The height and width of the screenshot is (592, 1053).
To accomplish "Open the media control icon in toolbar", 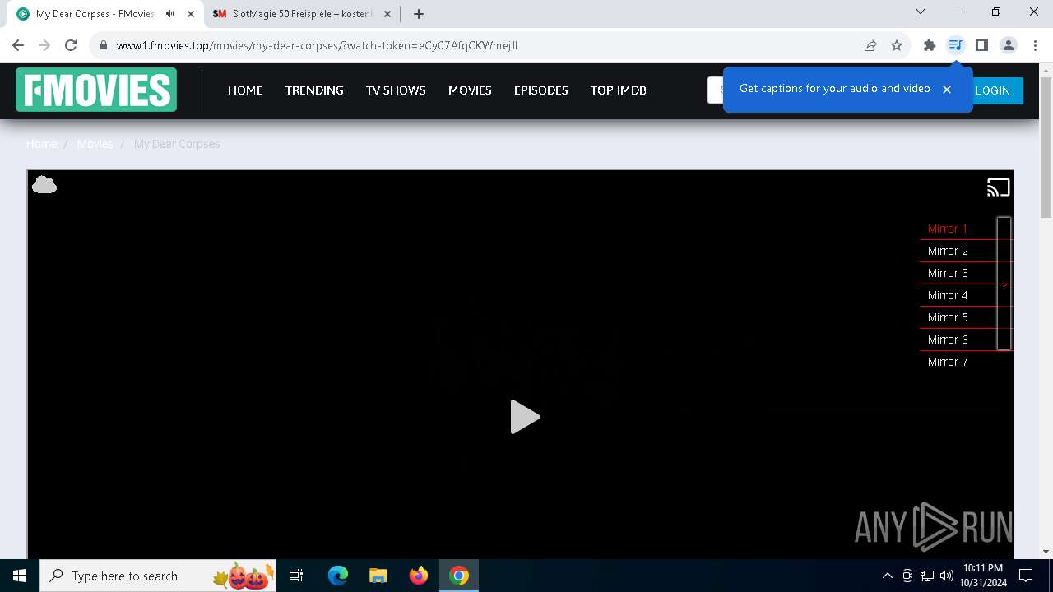I will (x=955, y=45).
